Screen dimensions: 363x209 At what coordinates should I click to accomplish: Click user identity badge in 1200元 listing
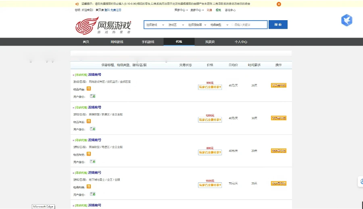click(x=93, y=129)
